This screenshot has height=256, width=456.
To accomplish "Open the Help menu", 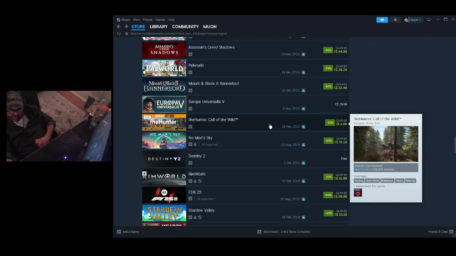I will [171, 20].
